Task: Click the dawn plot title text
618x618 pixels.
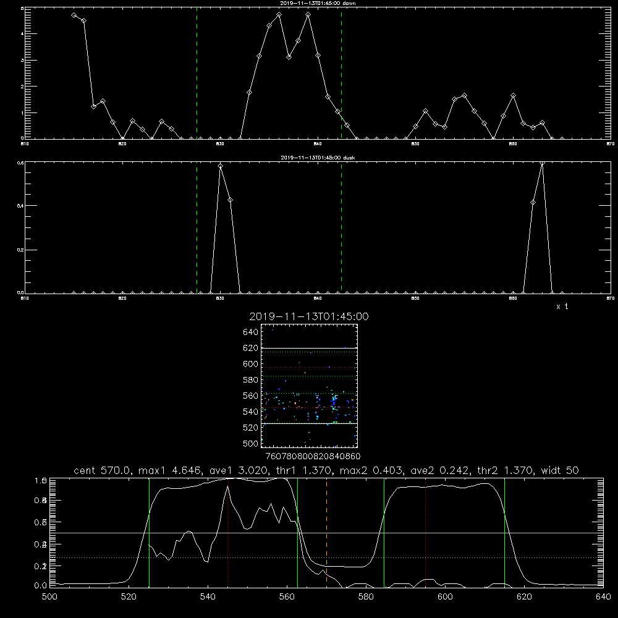Action: point(318,3)
